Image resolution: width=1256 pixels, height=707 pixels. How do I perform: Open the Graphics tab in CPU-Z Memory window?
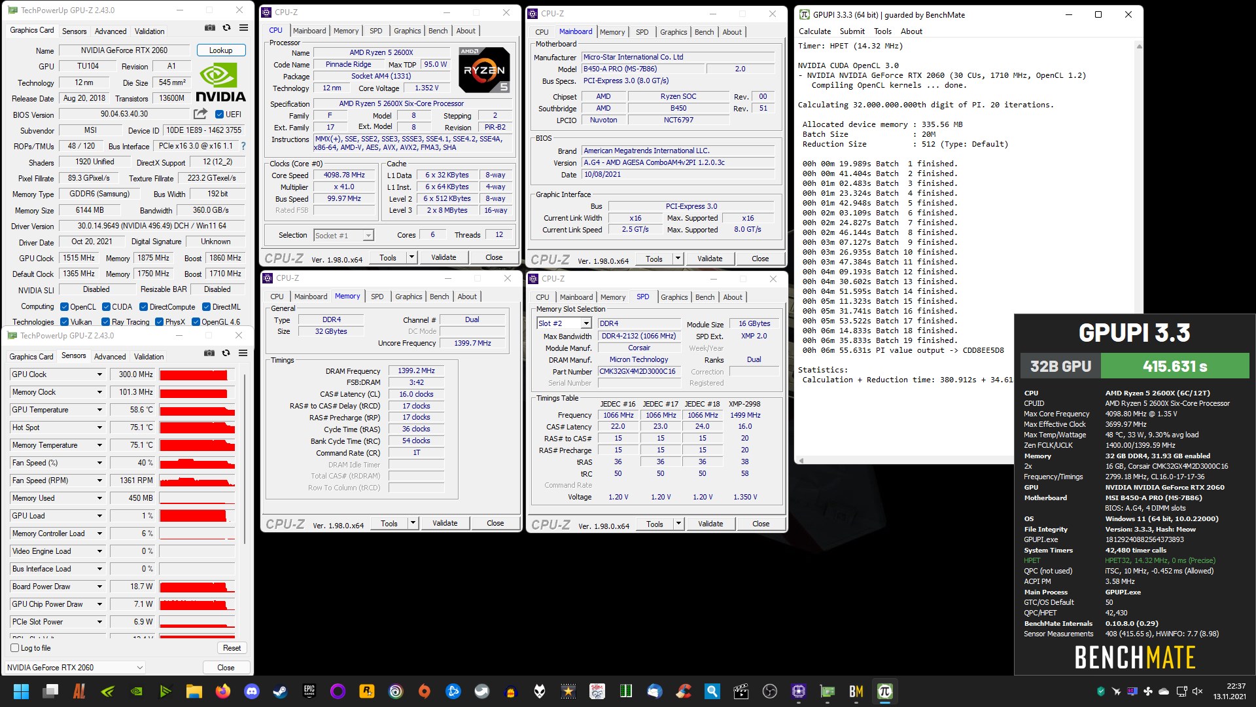click(x=409, y=297)
